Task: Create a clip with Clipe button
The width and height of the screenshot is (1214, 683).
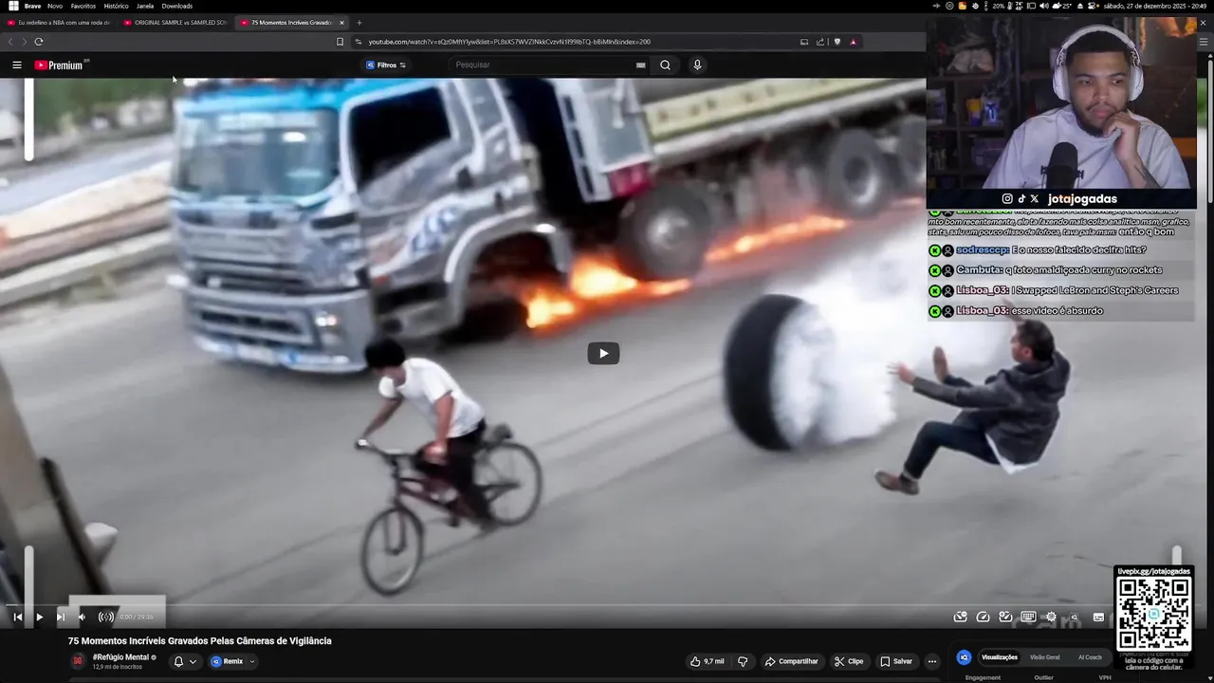Action: click(849, 661)
